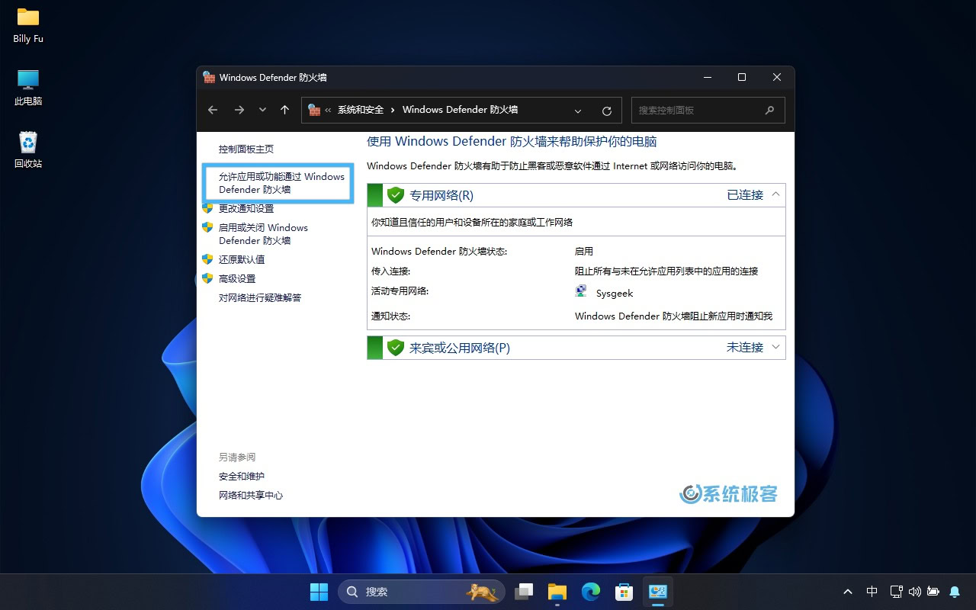Open 更改通知设置 link
The height and width of the screenshot is (610, 976).
[x=246, y=208]
